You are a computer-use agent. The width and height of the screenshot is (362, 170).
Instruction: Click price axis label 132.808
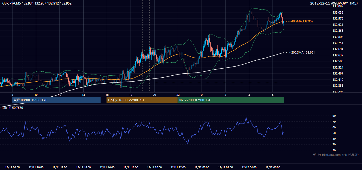click(338, 37)
